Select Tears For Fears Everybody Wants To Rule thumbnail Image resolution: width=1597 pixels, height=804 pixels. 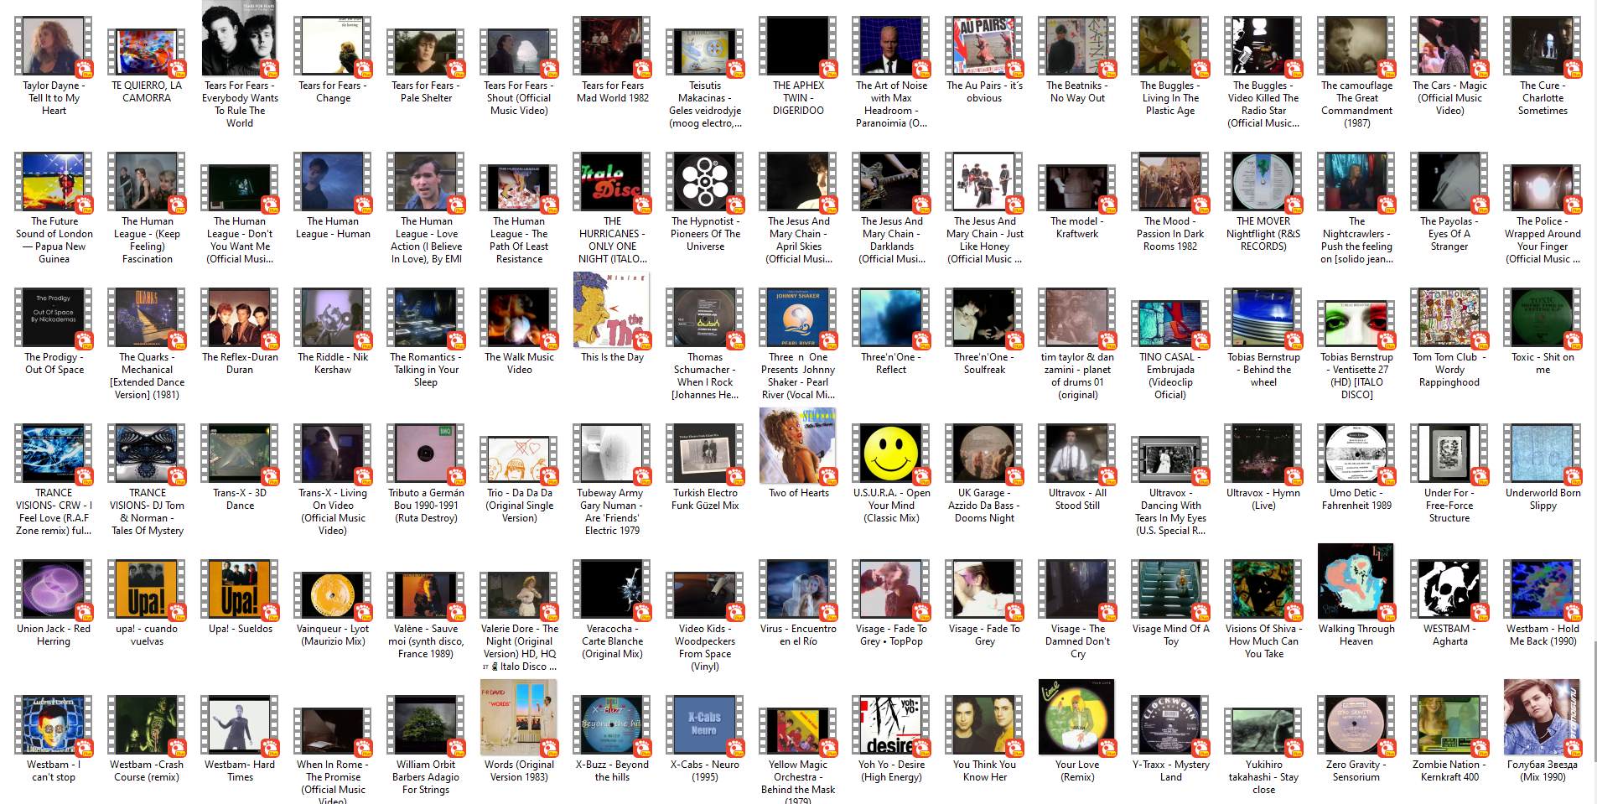[240, 39]
